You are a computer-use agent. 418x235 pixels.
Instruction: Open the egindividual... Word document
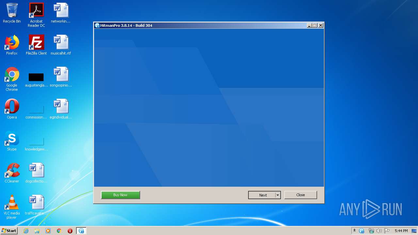(61, 109)
